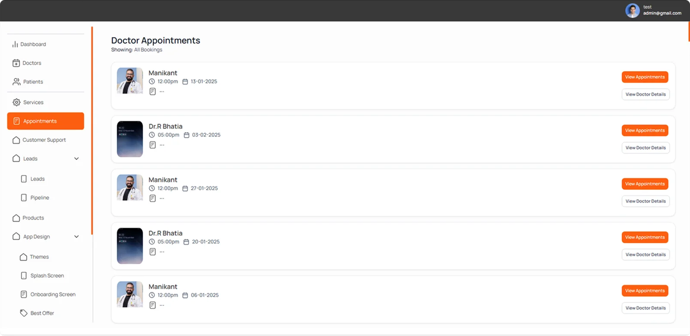Click the admin profile avatar

click(x=633, y=10)
